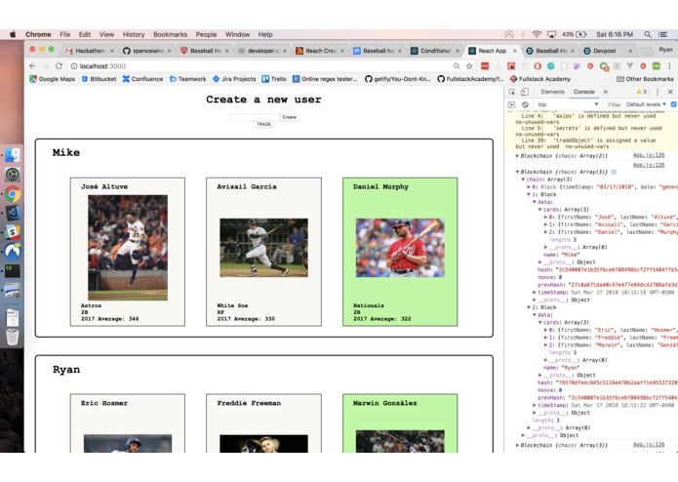Select the green Marwin González card
This screenshot has width=678, height=482.
[400, 423]
